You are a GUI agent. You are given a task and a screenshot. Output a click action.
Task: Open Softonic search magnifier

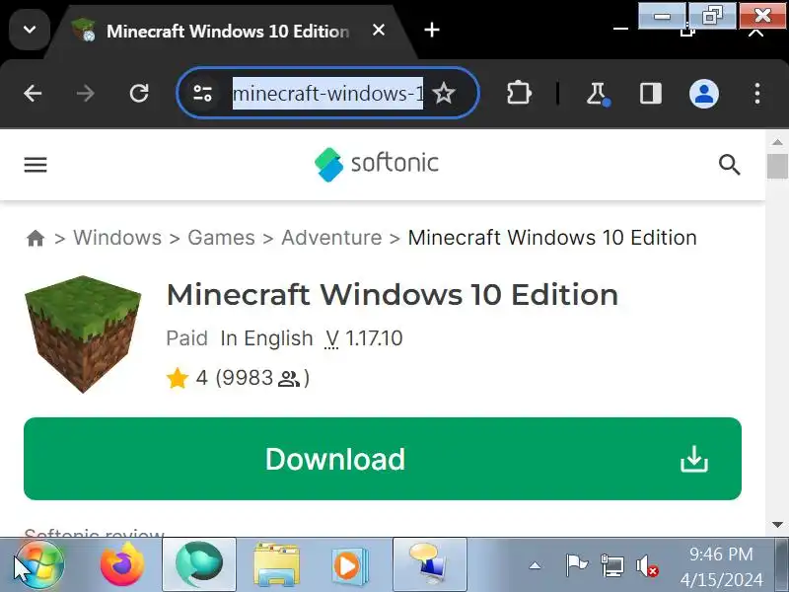pos(729,165)
